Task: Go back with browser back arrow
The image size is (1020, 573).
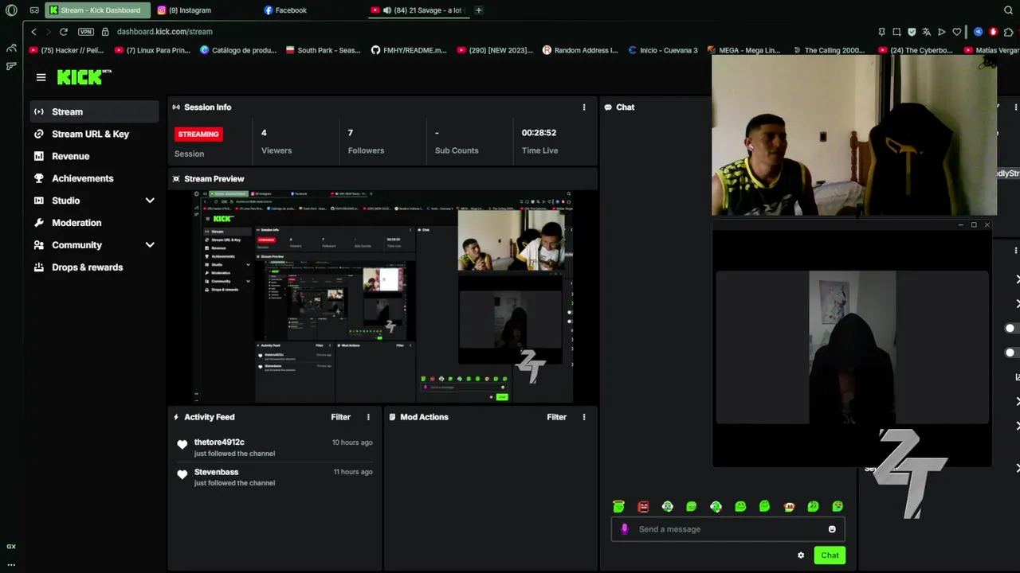Action: click(33, 32)
